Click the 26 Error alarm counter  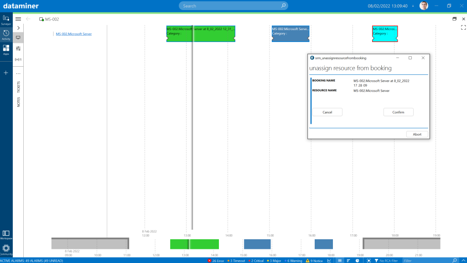point(216,261)
